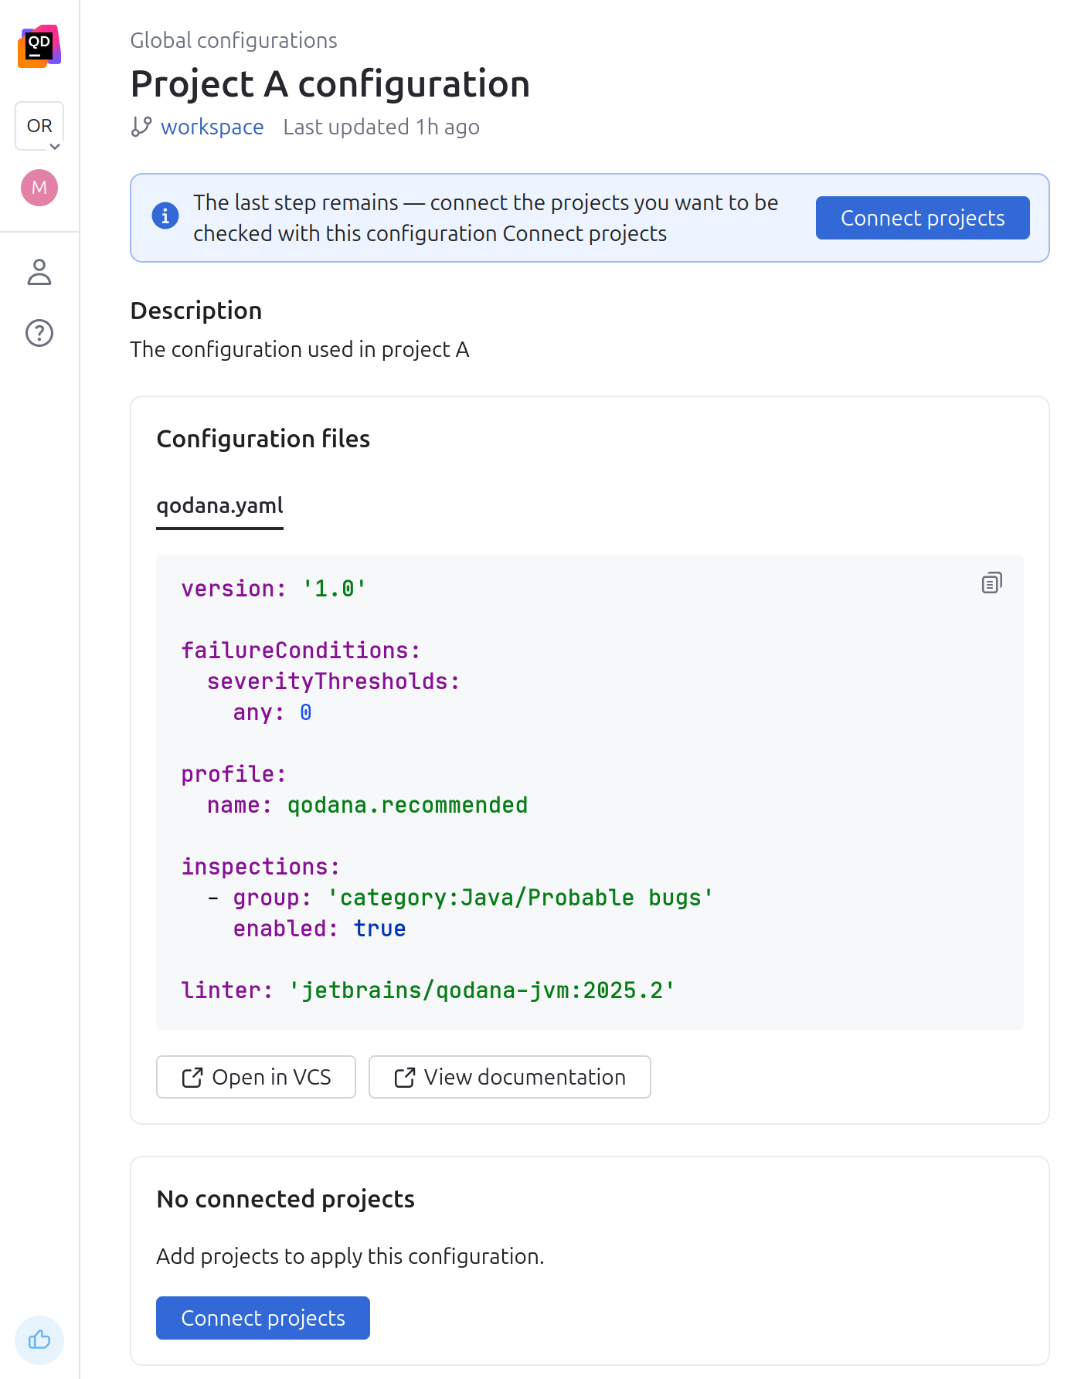1091x1379 pixels.
Task: Click Connect projects in the info banner
Action: pos(923,218)
